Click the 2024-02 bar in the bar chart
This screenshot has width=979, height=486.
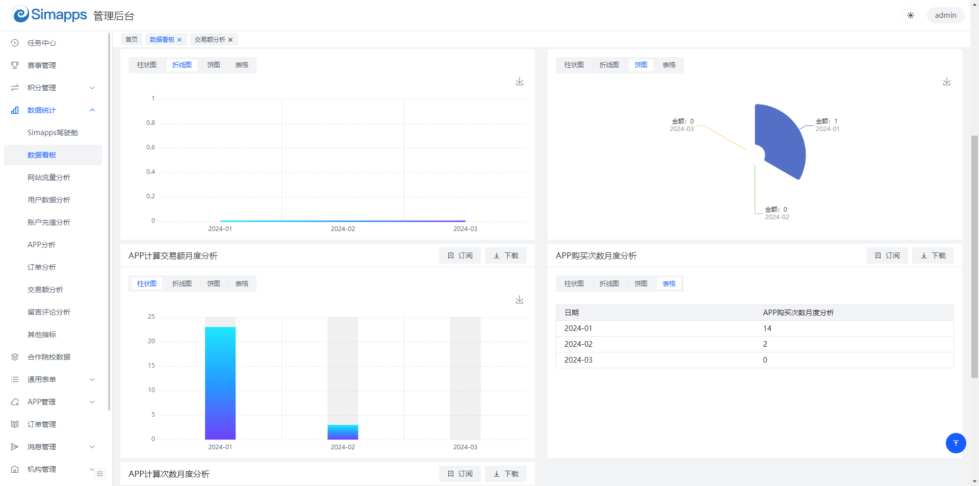pos(343,432)
